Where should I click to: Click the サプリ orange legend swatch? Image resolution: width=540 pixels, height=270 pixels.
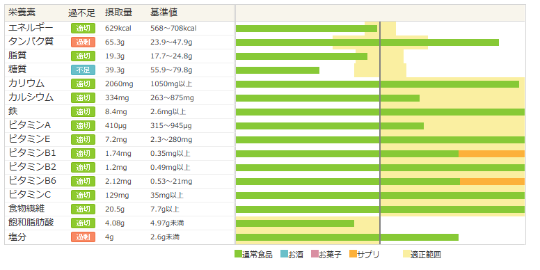353,254
